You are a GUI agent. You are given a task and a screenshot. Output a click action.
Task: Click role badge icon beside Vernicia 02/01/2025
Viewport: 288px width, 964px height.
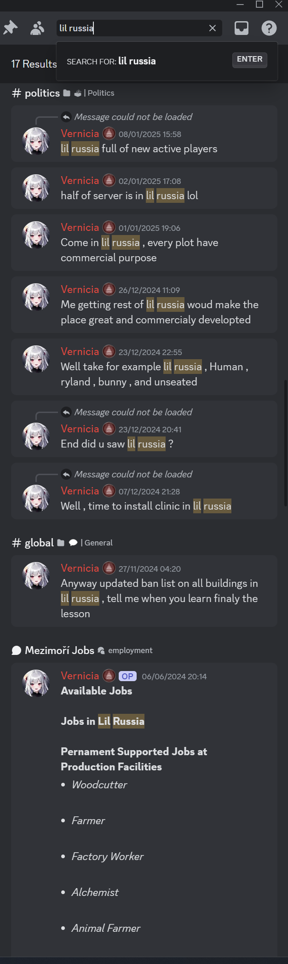(109, 180)
